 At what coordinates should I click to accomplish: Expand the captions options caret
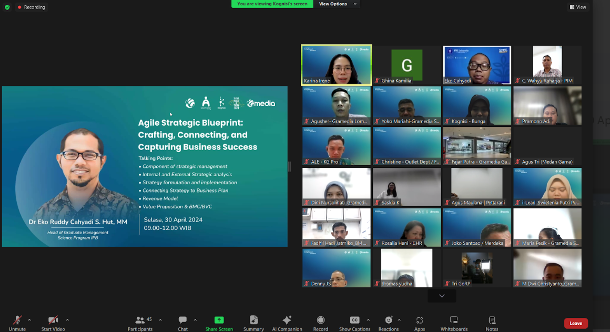click(368, 320)
